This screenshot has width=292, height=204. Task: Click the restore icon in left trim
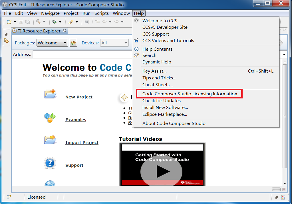pyautogui.click(x=6, y=34)
